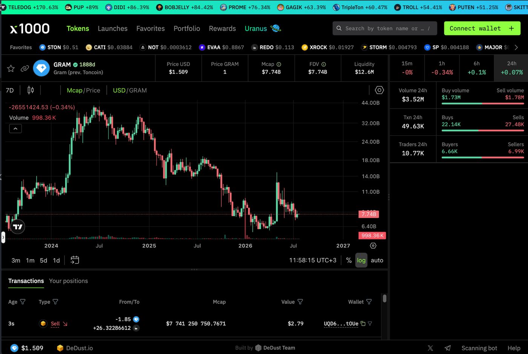Copy wallet address UQD6...tOUe
The width and height of the screenshot is (528, 354).
pyautogui.click(x=363, y=323)
